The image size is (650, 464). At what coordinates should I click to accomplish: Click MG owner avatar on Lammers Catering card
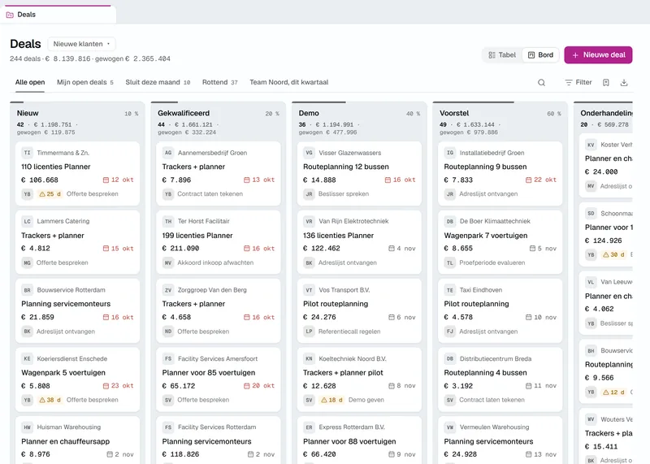pos(27,262)
